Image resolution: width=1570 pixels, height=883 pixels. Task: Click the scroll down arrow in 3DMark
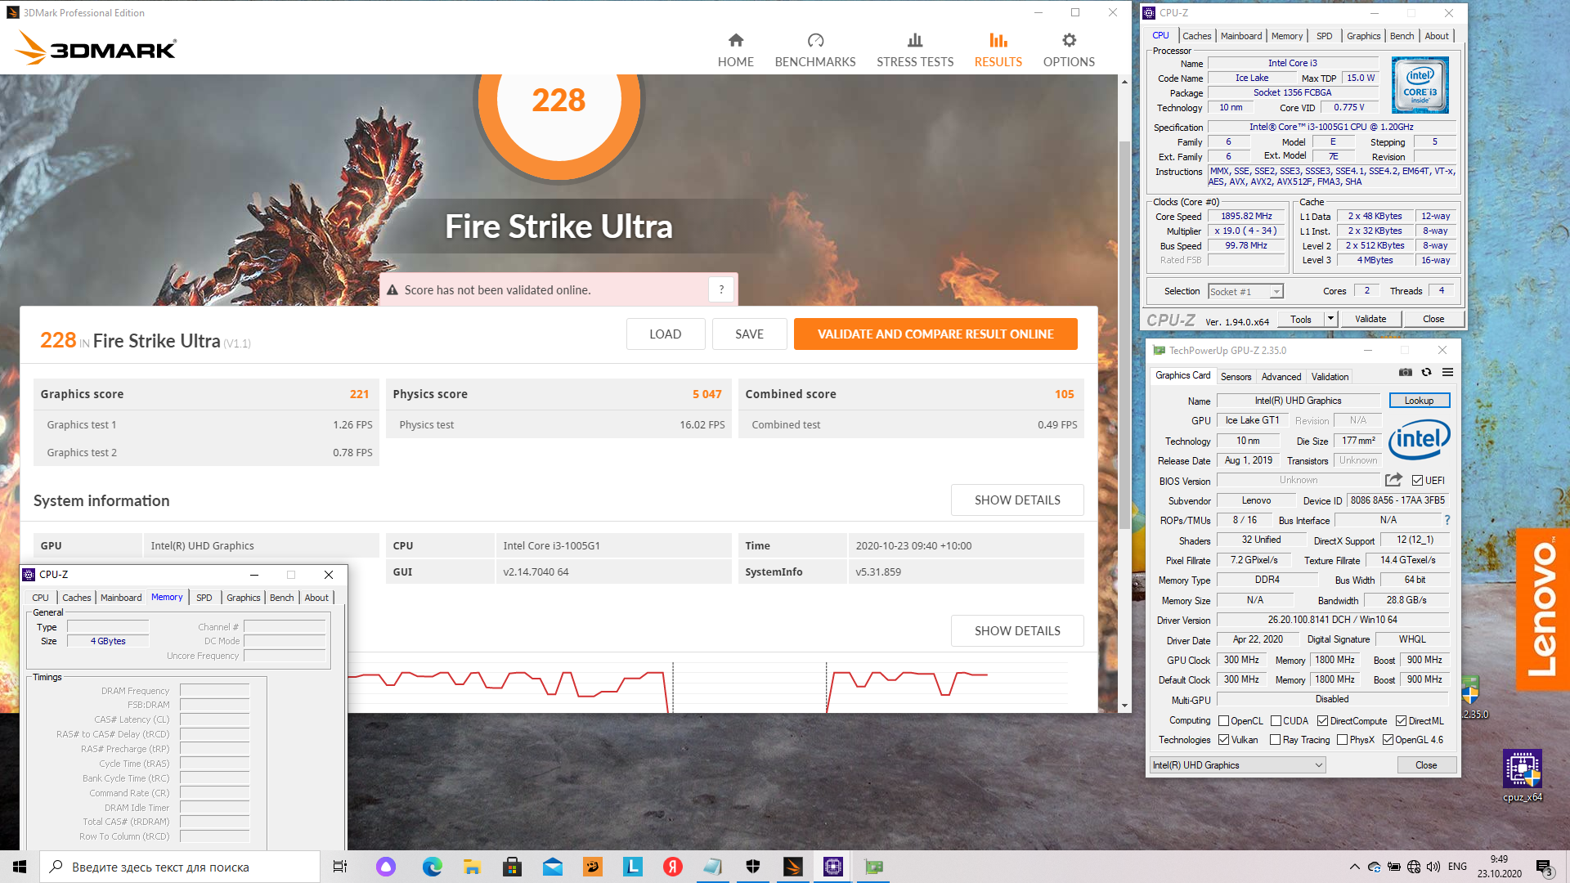(1125, 705)
